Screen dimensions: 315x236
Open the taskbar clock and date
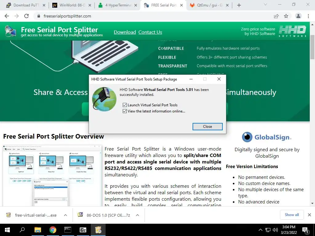click(x=289, y=230)
